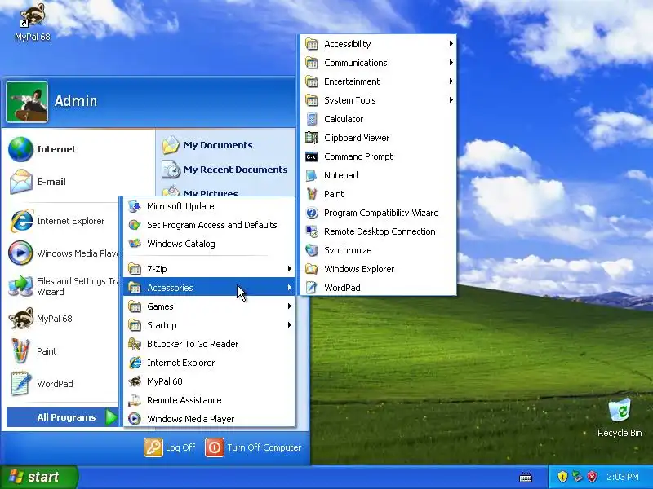Click the Synchronize icon
653x489 pixels.
pos(312,250)
